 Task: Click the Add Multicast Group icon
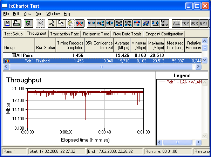pos(101,23)
